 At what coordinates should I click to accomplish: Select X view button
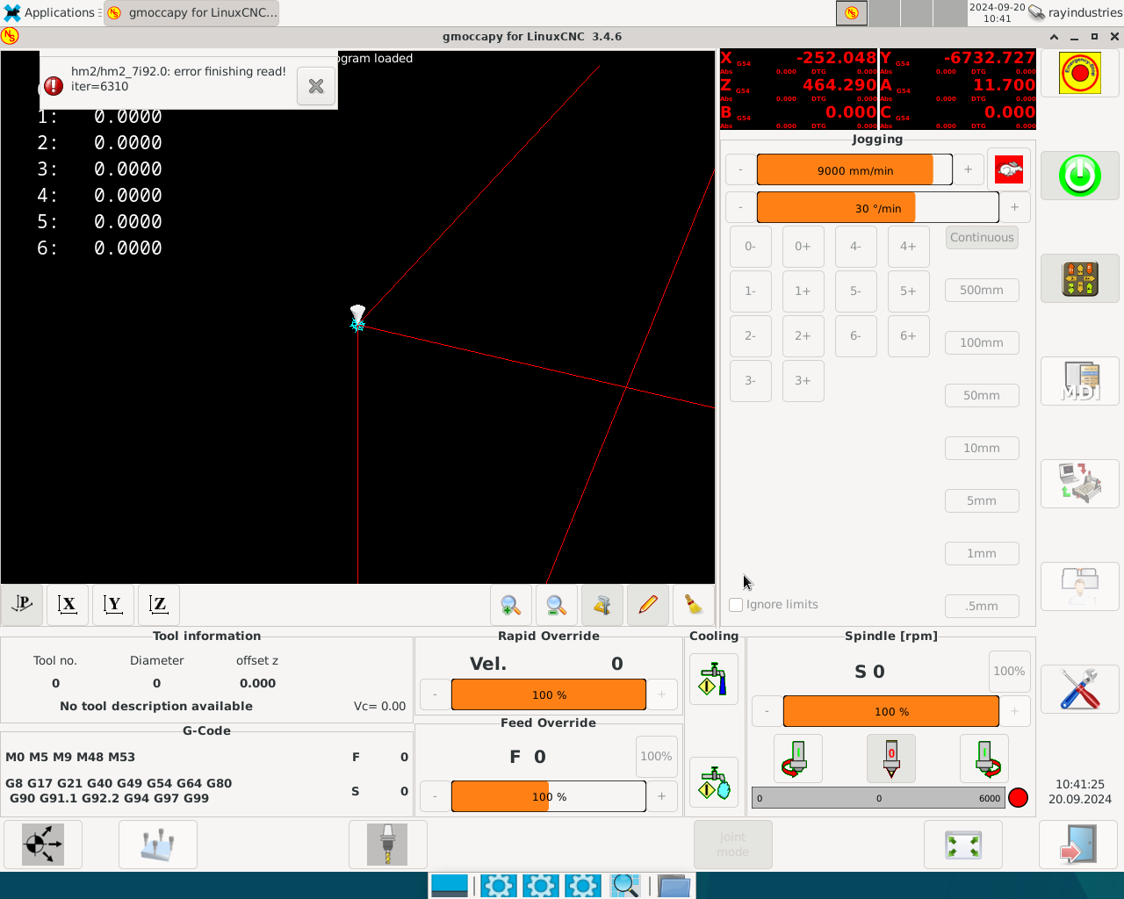[x=68, y=604]
